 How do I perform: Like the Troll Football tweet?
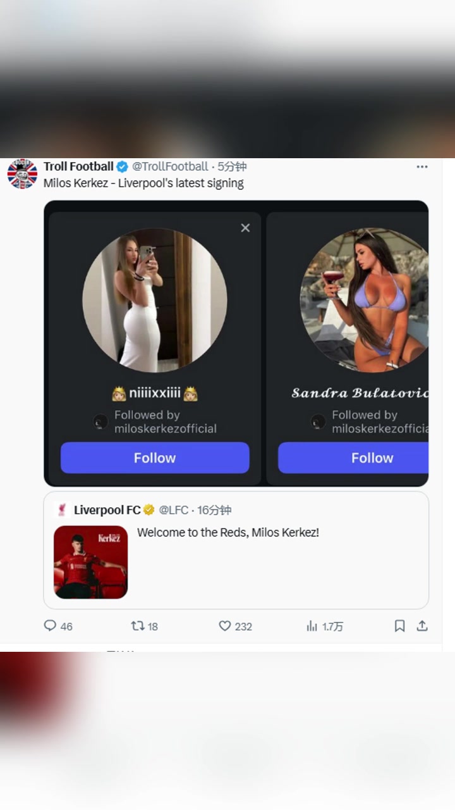(x=225, y=626)
